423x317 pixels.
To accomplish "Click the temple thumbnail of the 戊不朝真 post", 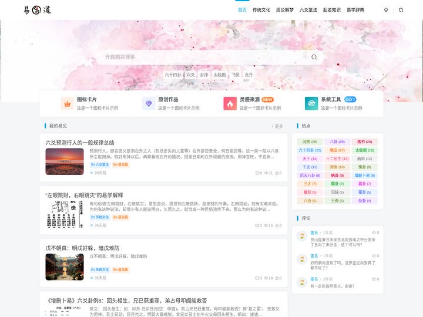I will (65, 267).
